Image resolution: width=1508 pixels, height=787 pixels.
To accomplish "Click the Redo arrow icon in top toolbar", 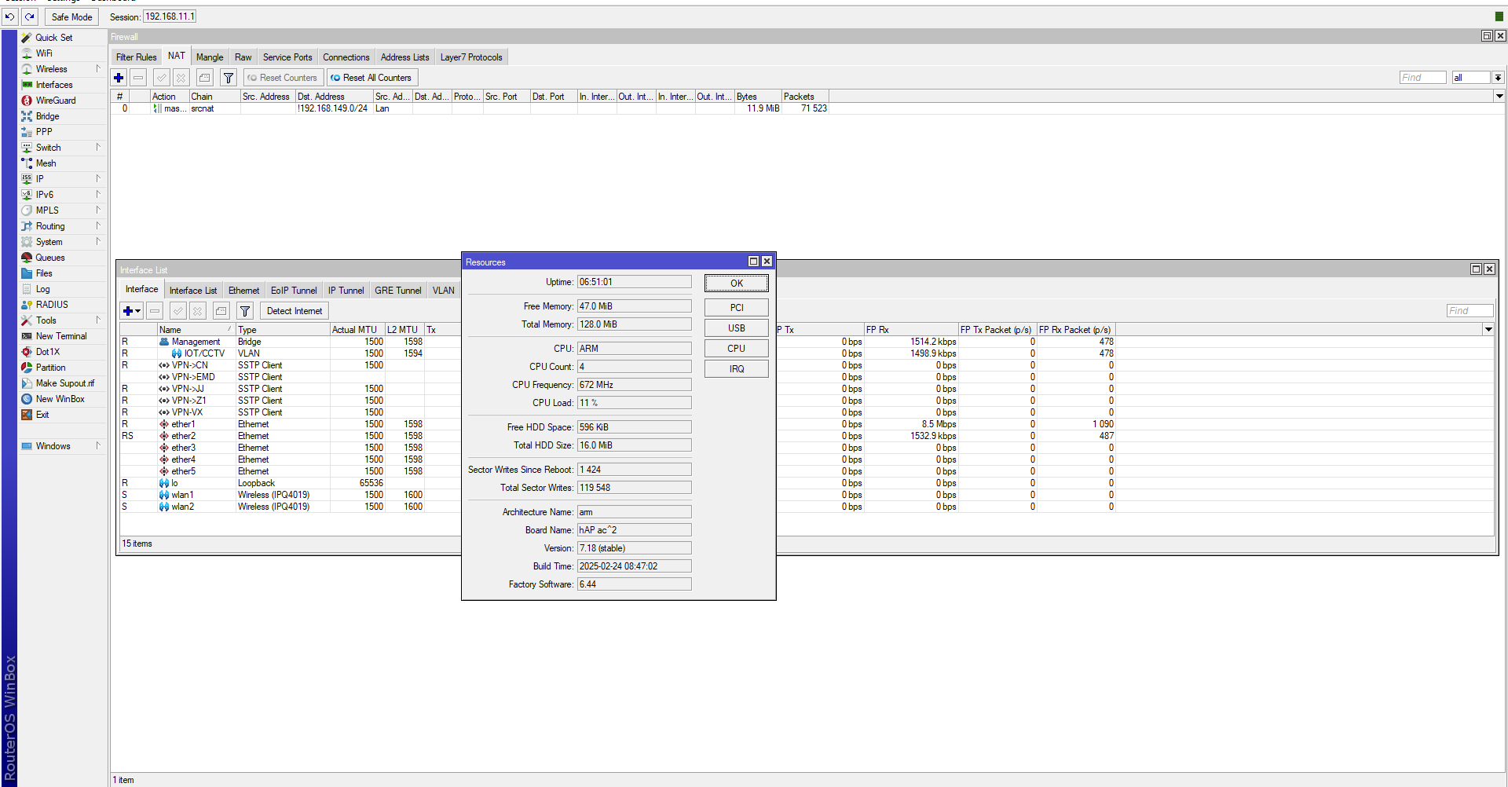I will pyautogui.click(x=30, y=16).
